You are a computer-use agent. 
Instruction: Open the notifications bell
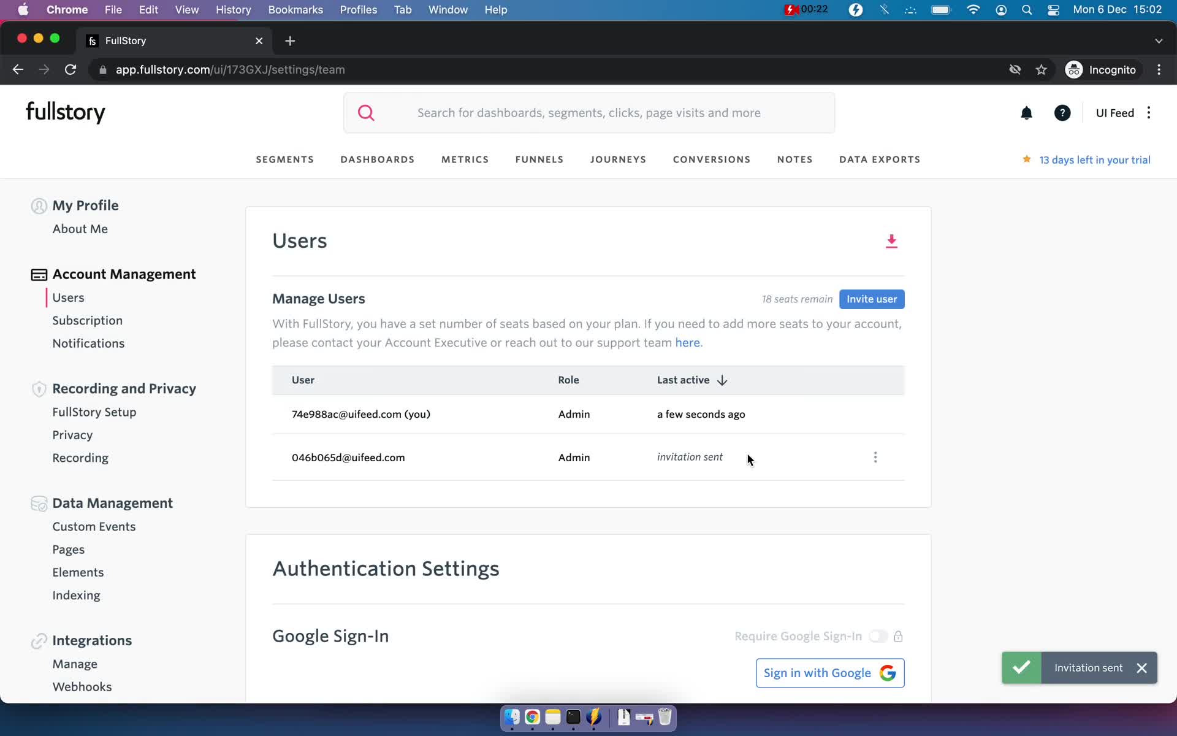coord(1026,113)
